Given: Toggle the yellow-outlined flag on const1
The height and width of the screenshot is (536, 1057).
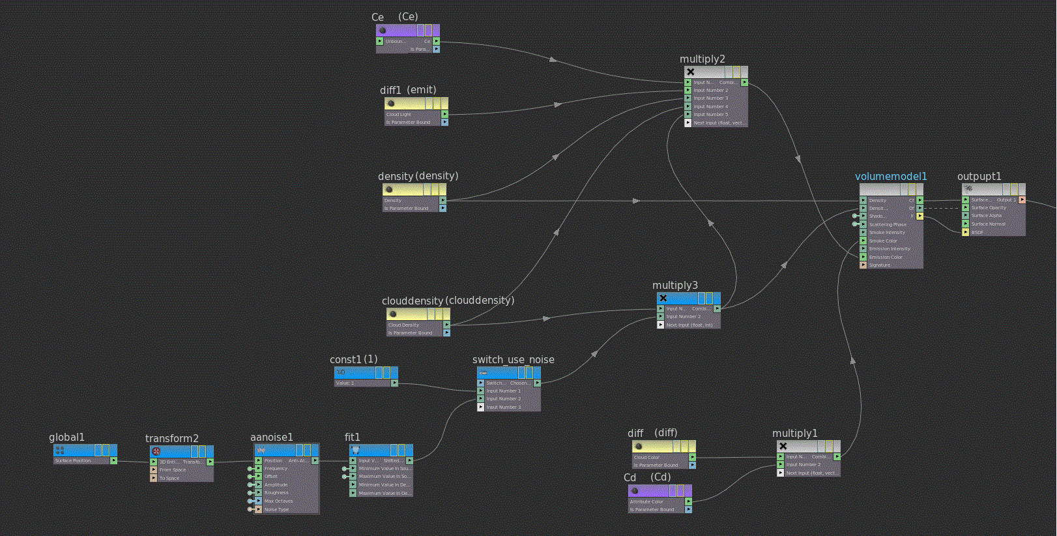Looking at the screenshot, I should click(x=386, y=372).
